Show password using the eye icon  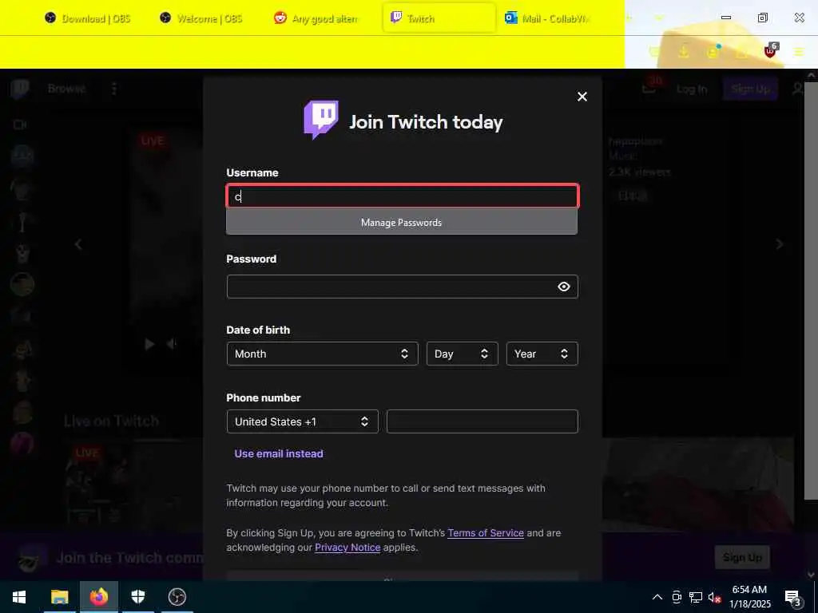click(563, 287)
